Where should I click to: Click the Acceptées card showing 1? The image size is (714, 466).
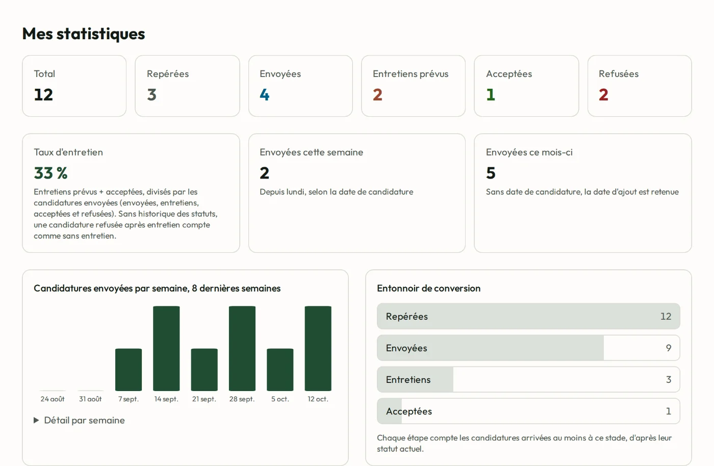coord(526,86)
